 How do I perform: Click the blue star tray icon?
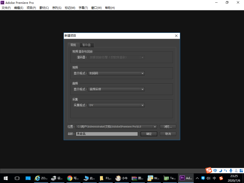[203, 178]
